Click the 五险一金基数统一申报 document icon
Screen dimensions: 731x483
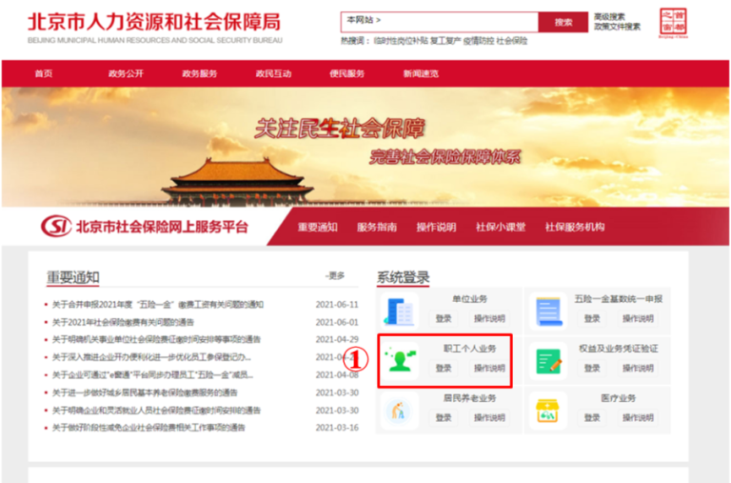pyautogui.click(x=548, y=312)
